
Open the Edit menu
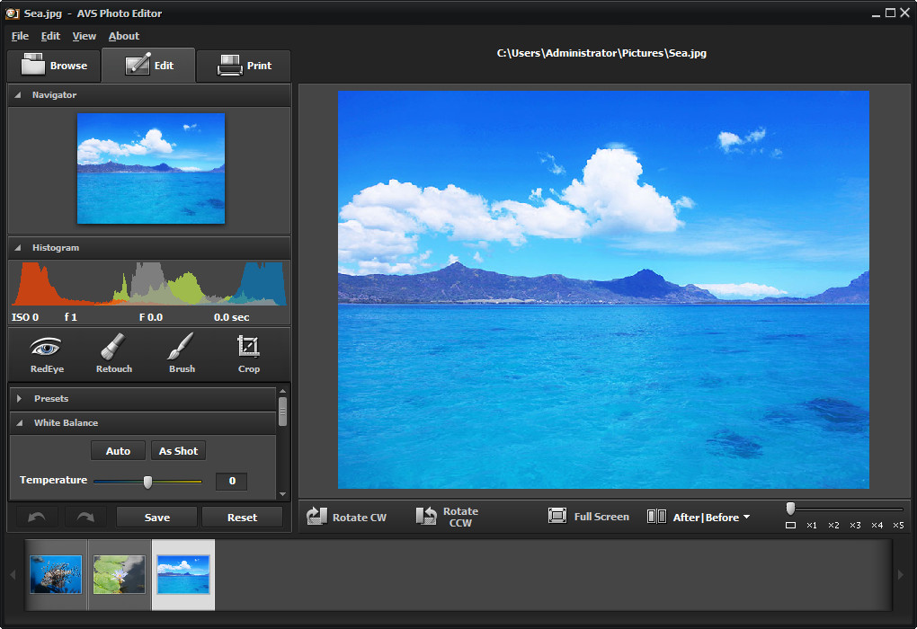(x=50, y=36)
